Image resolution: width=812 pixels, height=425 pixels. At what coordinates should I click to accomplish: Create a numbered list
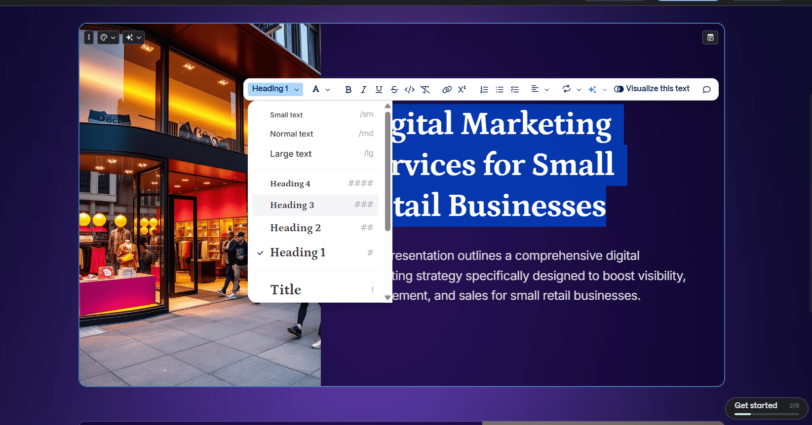[x=484, y=89]
